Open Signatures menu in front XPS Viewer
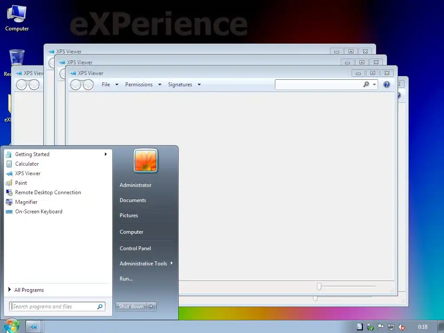This screenshot has width=444, height=333. [180, 85]
